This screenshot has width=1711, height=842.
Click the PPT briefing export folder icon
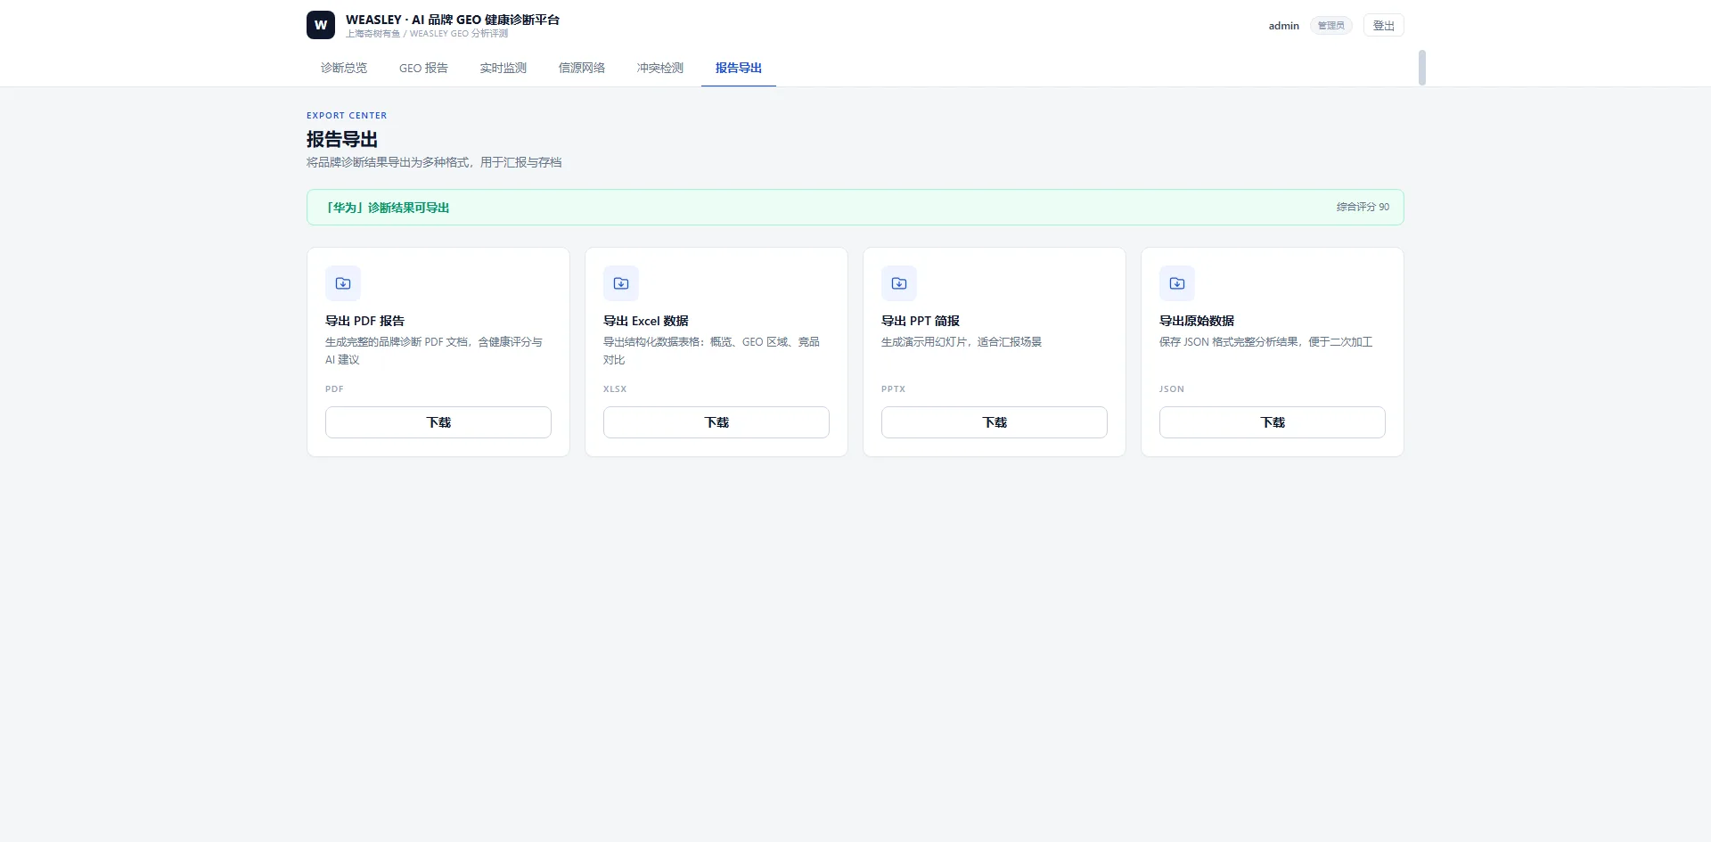899,283
